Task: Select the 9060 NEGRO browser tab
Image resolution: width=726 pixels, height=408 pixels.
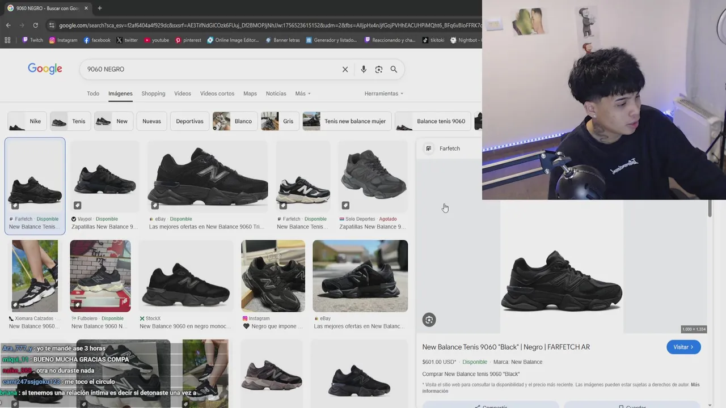Action: pyautogui.click(x=47, y=8)
